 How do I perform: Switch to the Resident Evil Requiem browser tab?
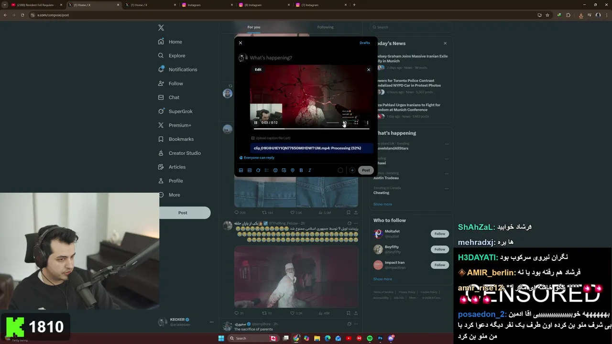[x=36, y=5]
